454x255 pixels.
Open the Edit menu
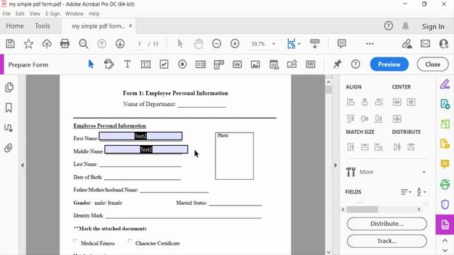[x=20, y=13]
